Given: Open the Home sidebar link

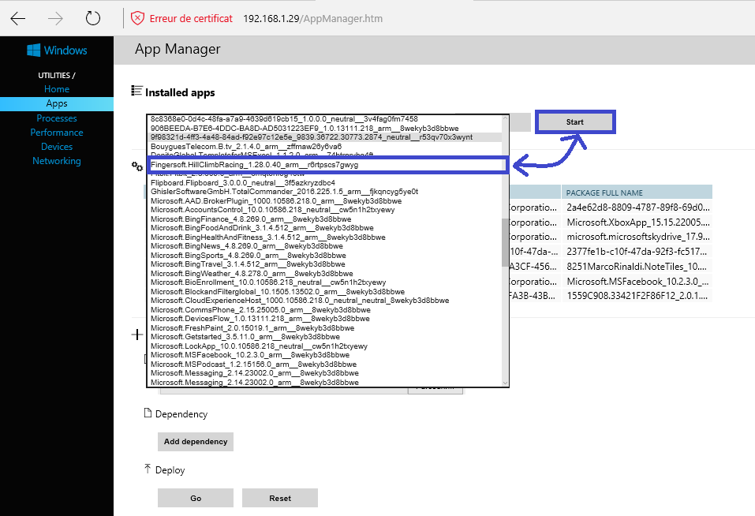Looking at the screenshot, I should (57, 89).
